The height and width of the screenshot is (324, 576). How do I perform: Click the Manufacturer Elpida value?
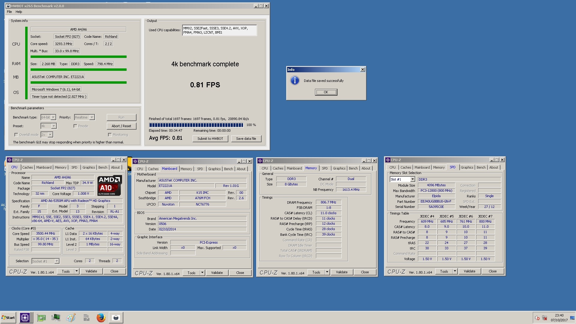pyautogui.click(x=436, y=196)
